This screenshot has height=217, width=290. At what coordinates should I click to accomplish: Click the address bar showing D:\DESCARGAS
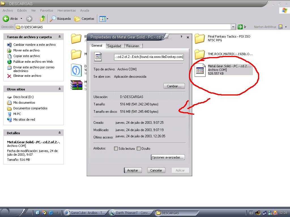click(x=123, y=27)
